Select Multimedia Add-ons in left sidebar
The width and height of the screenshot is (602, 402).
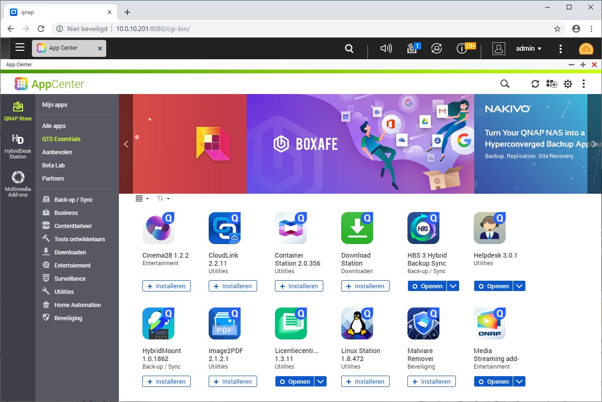(18, 184)
